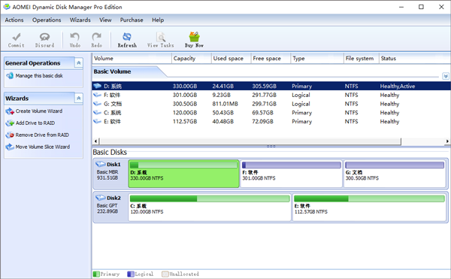The height and width of the screenshot is (279, 451).
Task: Select the F: 301.00GB NTFS partition block
Action: click(291, 174)
